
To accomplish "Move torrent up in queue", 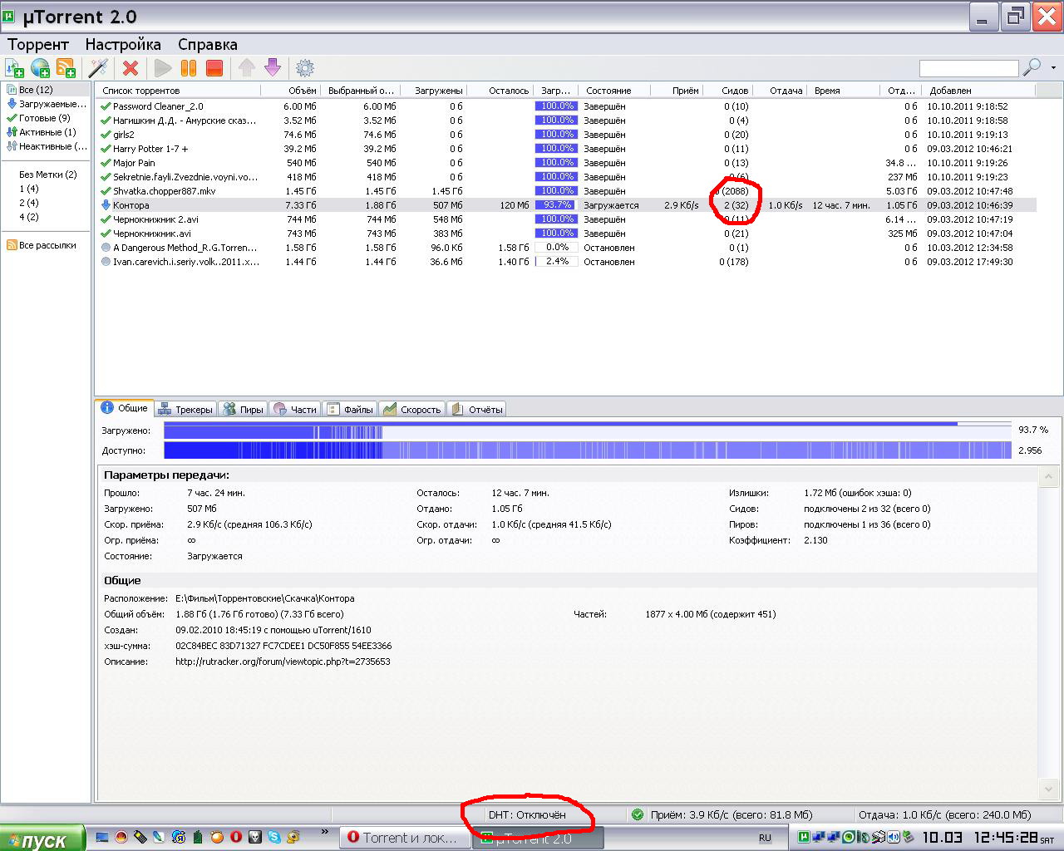I will [247, 68].
